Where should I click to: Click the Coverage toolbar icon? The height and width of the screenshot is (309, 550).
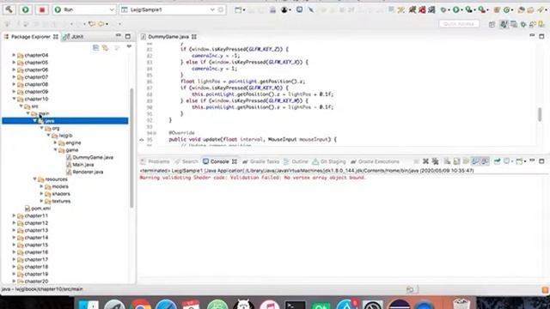point(468,9)
